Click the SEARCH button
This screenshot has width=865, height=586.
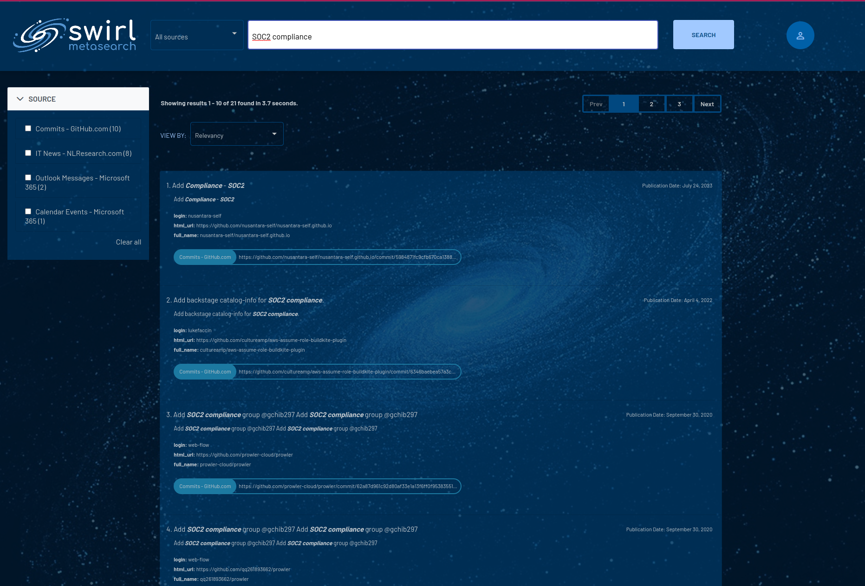click(x=703, y=35)
